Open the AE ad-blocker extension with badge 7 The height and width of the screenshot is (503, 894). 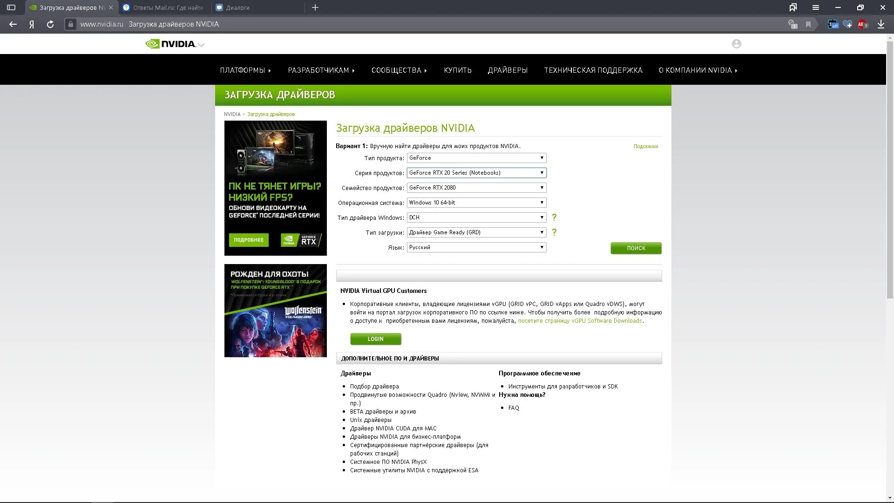pos(862,24)
